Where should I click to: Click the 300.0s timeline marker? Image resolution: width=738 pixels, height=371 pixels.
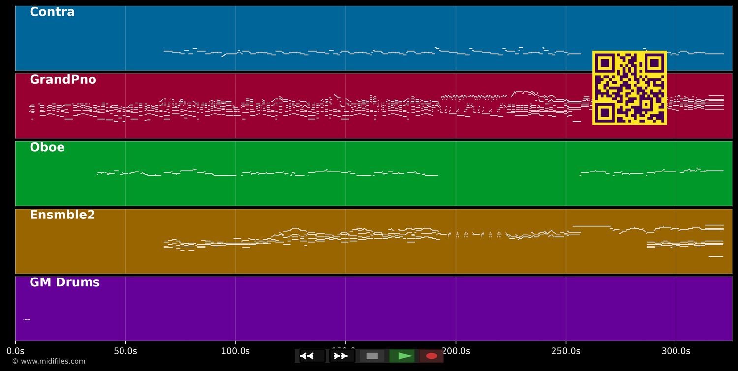[676, 351]
